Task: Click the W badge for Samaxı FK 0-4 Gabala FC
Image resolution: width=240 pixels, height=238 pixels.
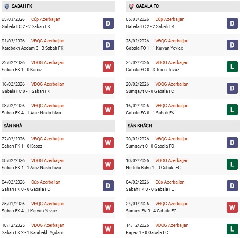Action: 232,208
